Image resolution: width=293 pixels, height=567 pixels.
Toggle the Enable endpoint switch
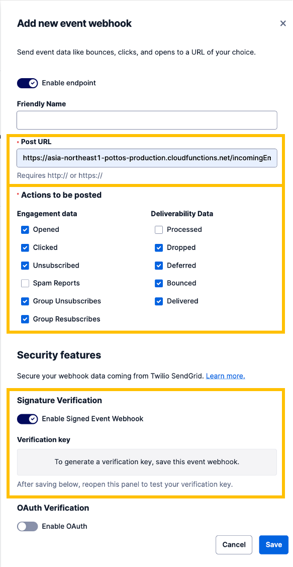tap(27, 83)
